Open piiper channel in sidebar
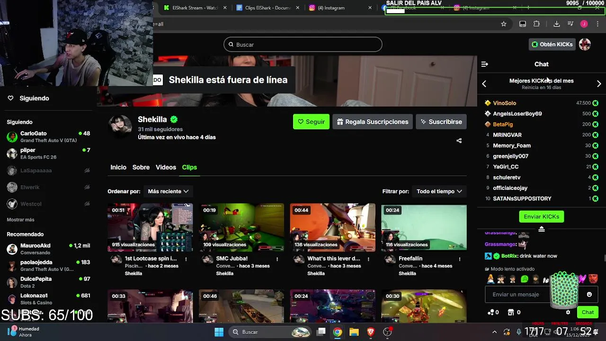The image size is (606, 341). pyautogui.click(x=48, y=153)
